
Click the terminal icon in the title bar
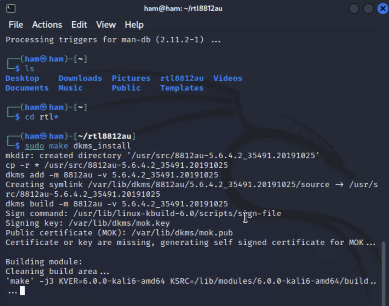tap(11, 8)
